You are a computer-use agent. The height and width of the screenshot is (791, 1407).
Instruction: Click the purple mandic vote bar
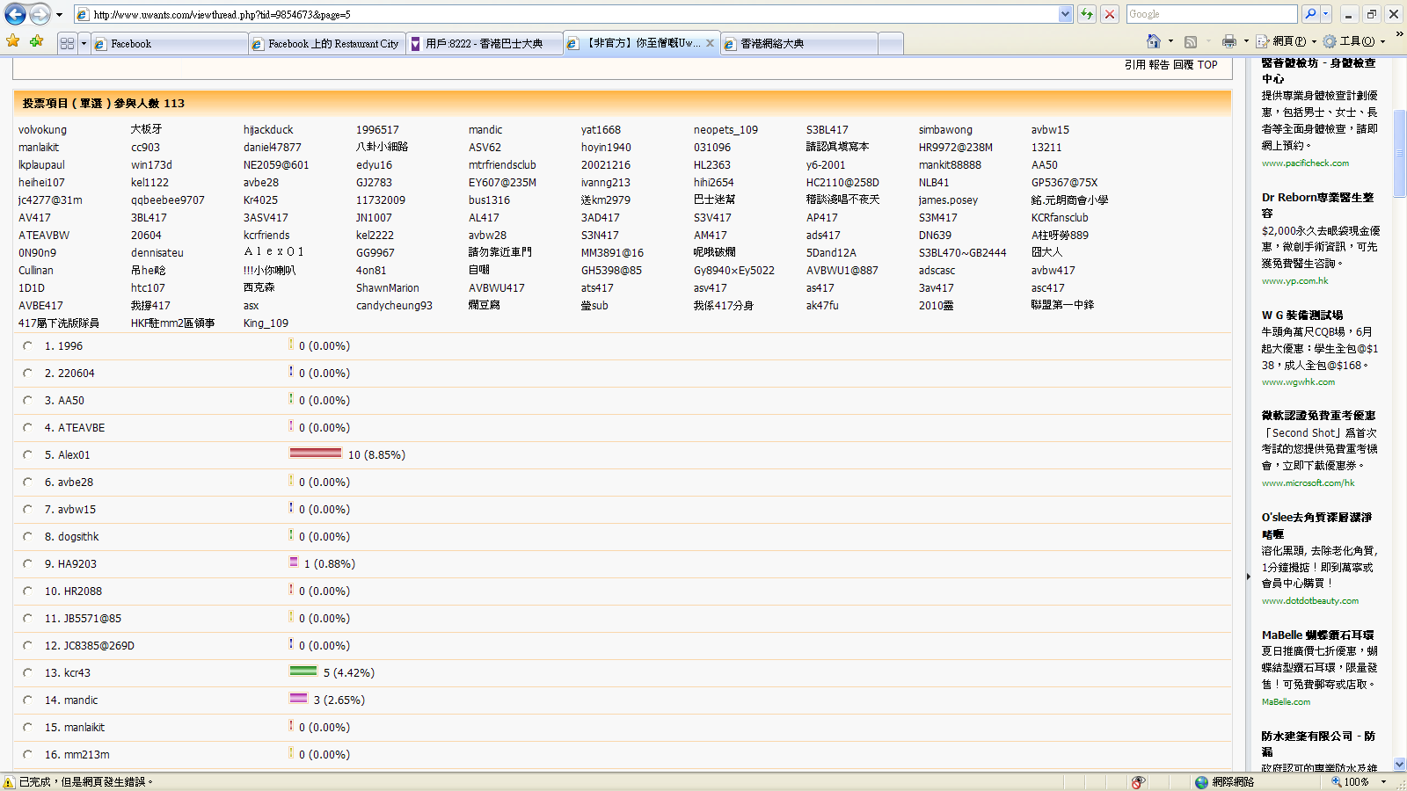coord(299,699)
